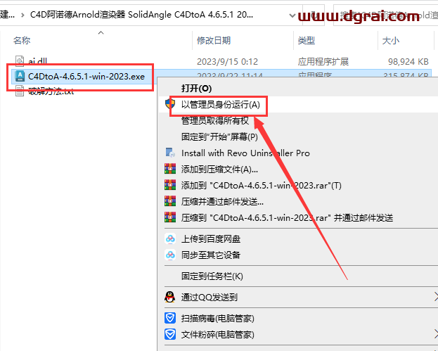Choose Install with Revo Uninstaller Pro
This screenshot has width=438, height=351.
pos(245,153)
